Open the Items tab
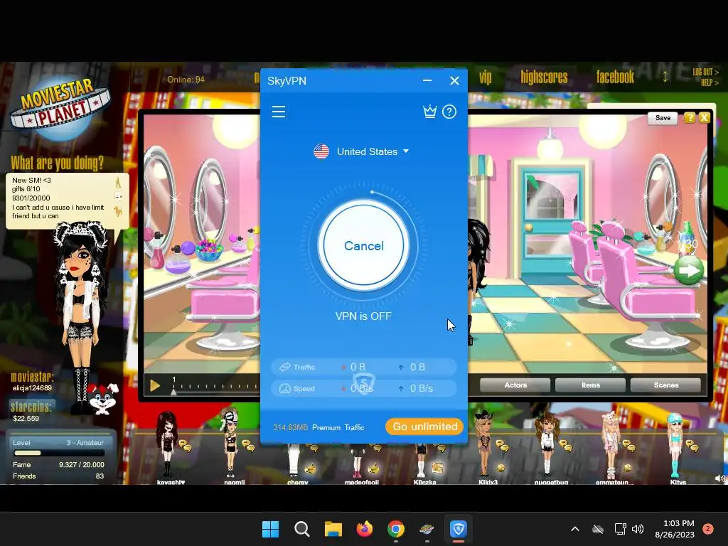Image resolution: width=728 pixels, height=546 pixels. (591, 385)
